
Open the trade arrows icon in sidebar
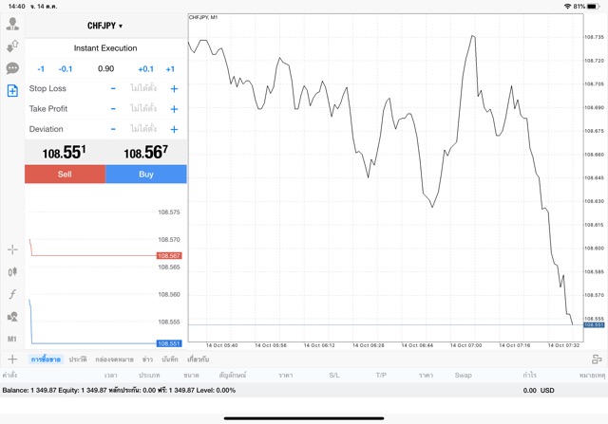(x=12, y=46)
